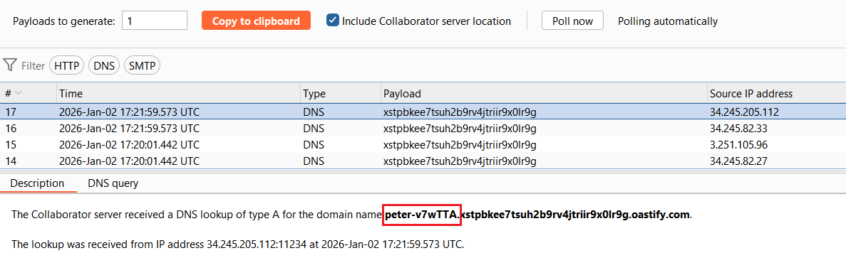Click the sort arrow in # column
846x280 pixels.
point(19,93)
